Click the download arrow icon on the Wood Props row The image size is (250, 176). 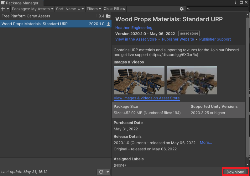tap(108, 24)
